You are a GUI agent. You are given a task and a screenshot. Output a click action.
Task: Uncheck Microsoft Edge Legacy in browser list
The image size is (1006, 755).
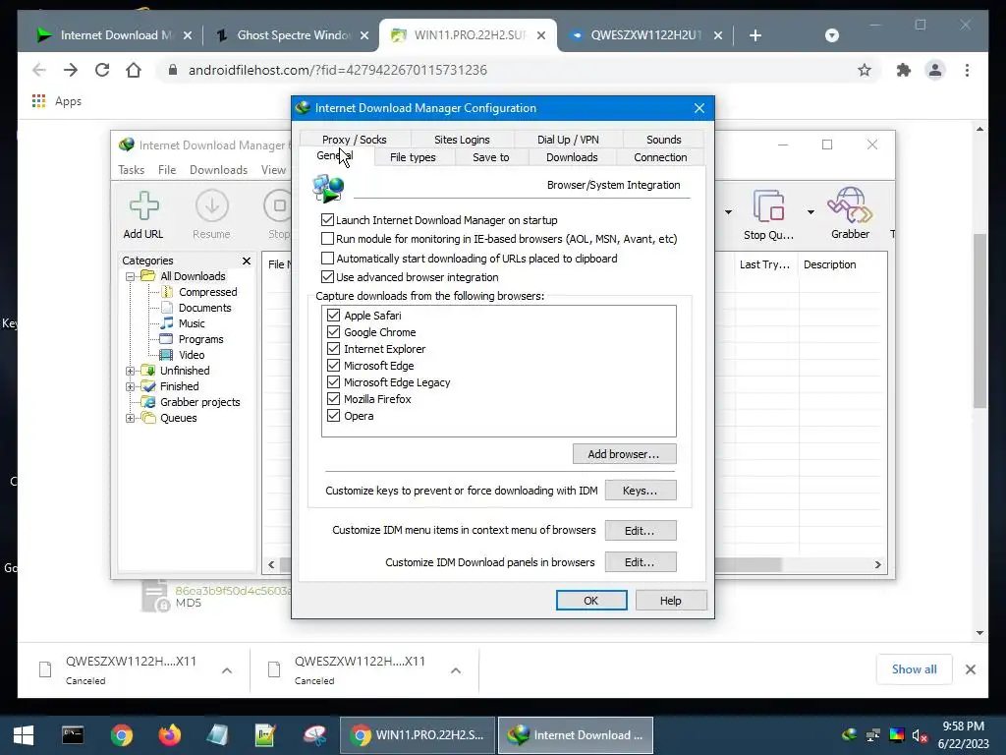[334, 382]
